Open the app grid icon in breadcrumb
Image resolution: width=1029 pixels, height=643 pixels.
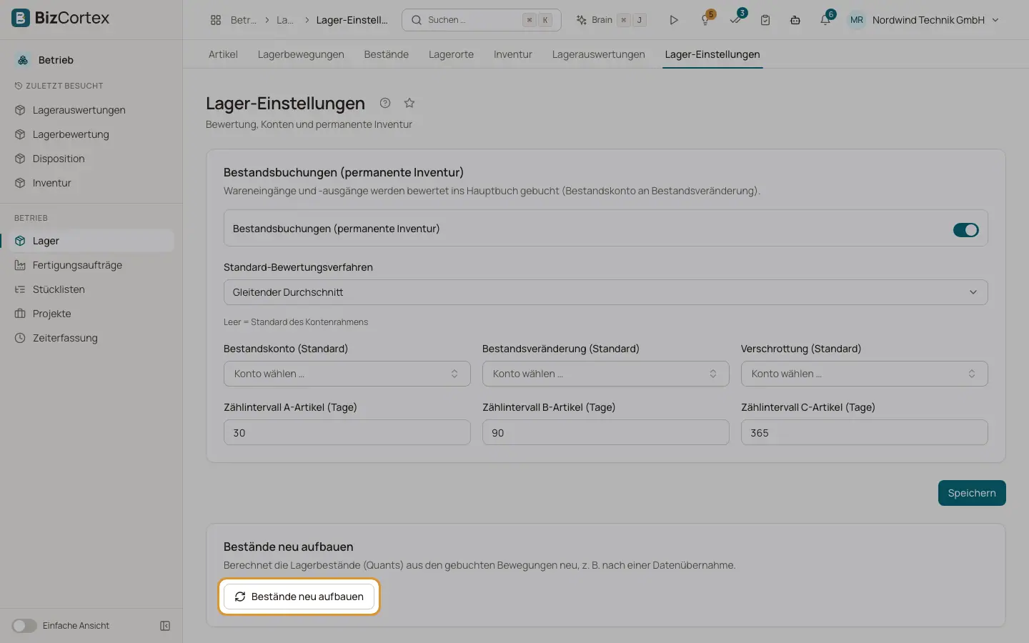(216, 20)
